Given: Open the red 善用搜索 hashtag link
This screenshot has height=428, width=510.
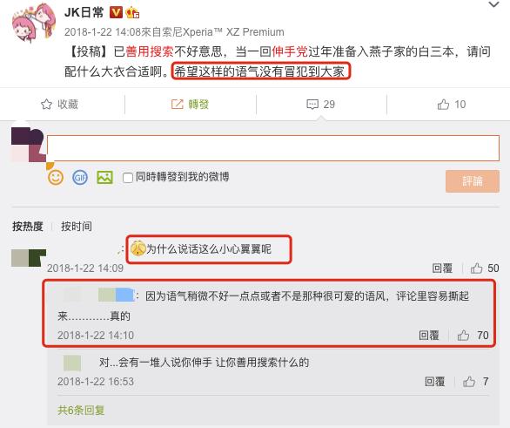Looking at the screenshot, I should coord(150,51).
